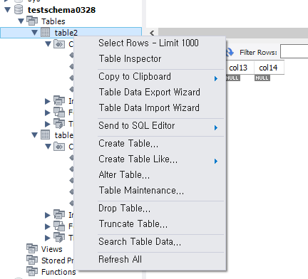Collapse the testschema0328 schema node

pos(8,10)
